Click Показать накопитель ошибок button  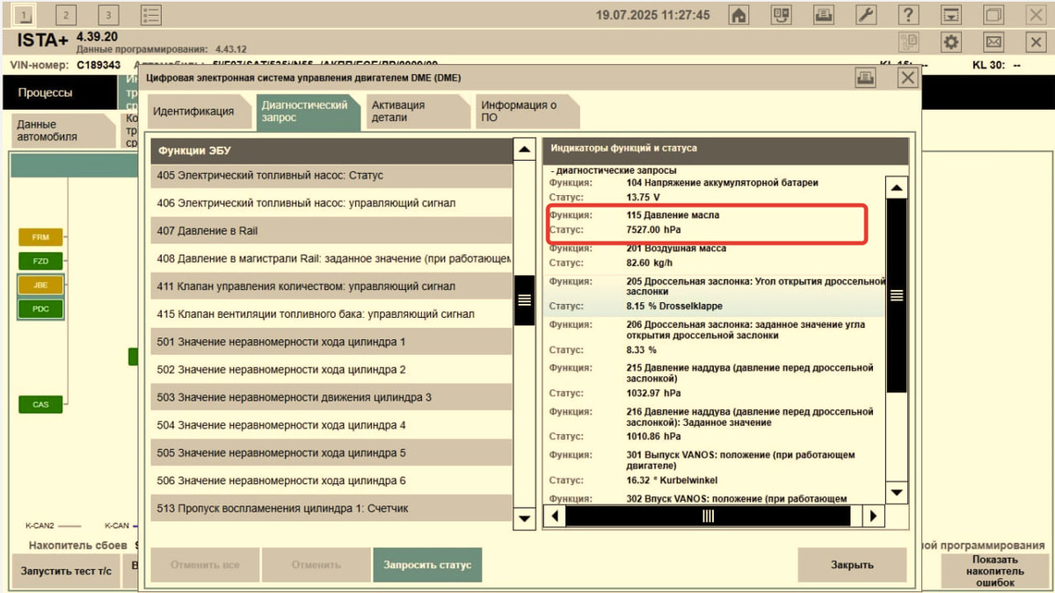click(994, 571)
